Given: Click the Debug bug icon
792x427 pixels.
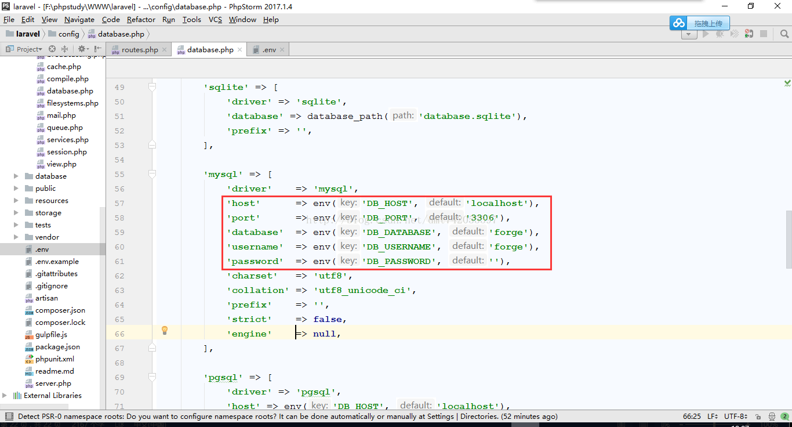Looking at the screenshot, I should (x=720, y=34).
